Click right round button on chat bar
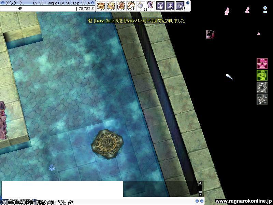 click(x=202, y=201)
